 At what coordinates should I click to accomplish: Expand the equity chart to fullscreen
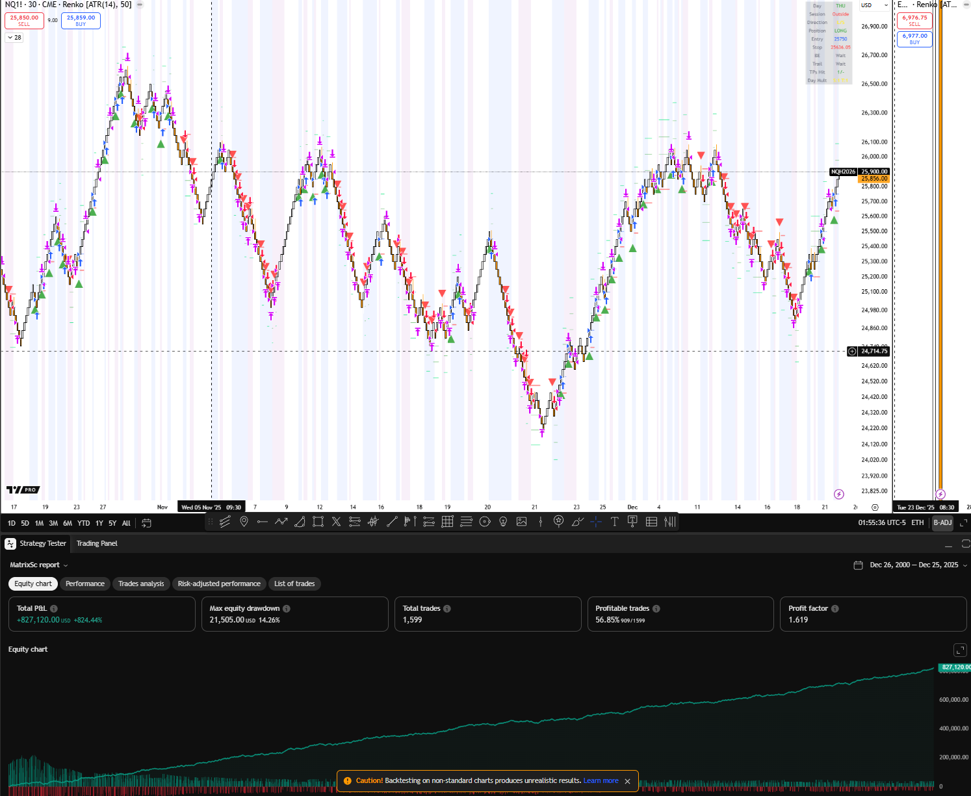tap(960, 650)
